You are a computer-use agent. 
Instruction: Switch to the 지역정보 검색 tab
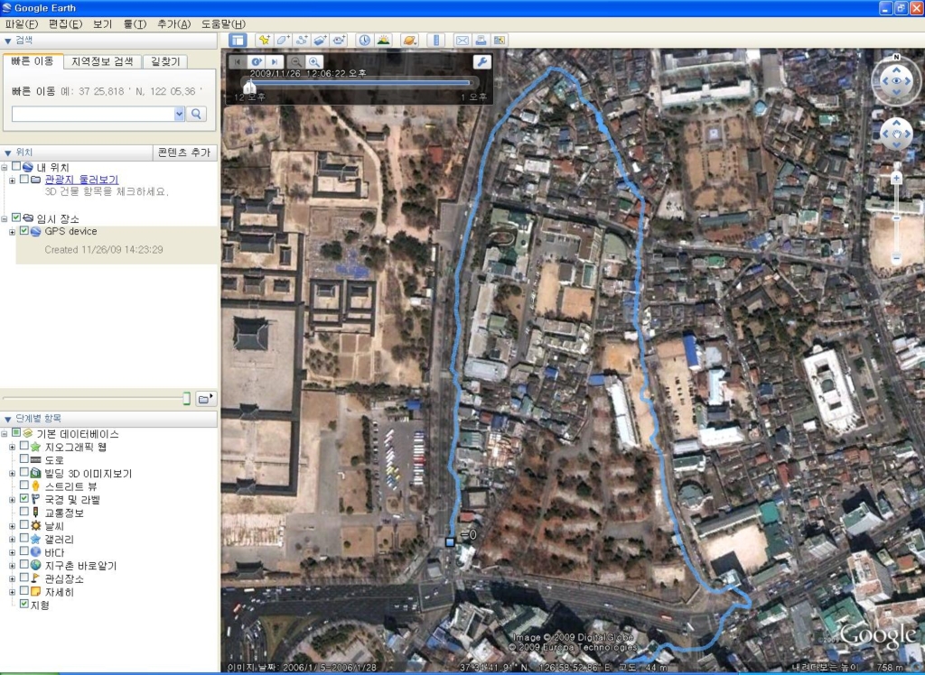coord(102,61)
